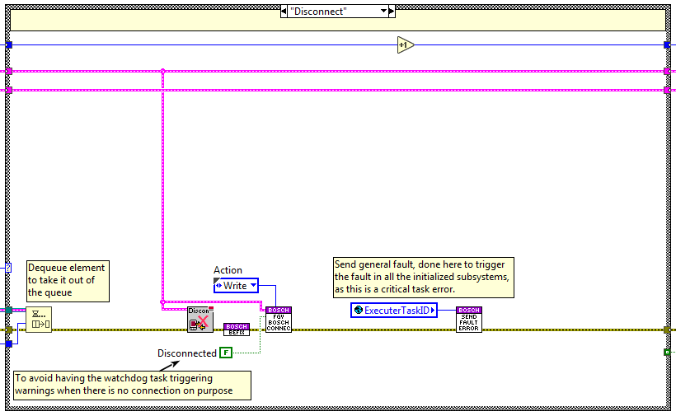Toggle the Disconnected false boolean constant

226,353
